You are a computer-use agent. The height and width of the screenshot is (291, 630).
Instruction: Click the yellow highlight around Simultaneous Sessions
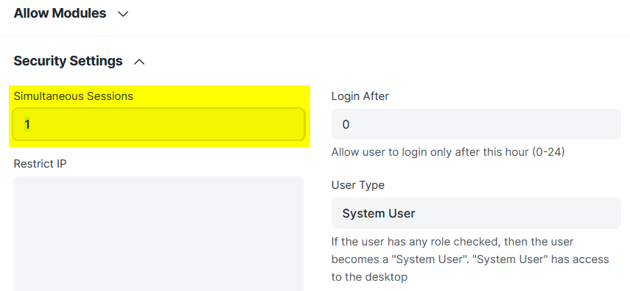tap(159, 116)
